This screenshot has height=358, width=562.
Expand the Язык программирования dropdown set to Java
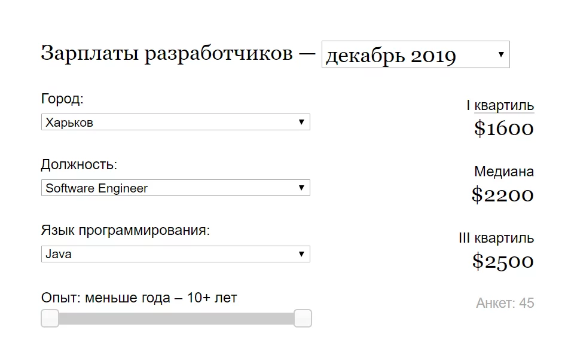(175, 254)
